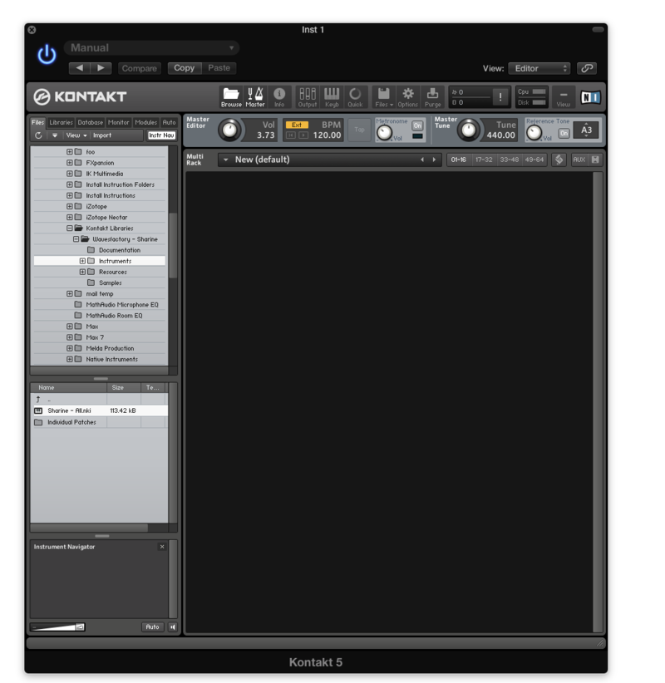
Task: Adjust the audition volume slider
Action: 57,626
